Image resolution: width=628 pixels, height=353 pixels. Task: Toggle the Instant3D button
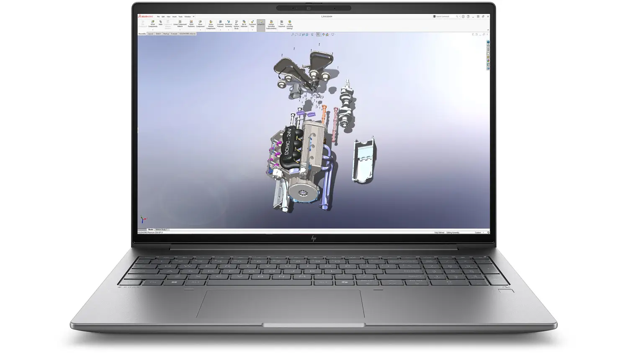261,25
